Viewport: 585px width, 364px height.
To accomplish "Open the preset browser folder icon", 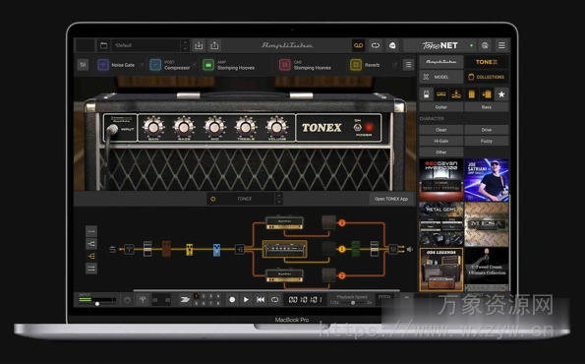I will (x=103, y=45).
